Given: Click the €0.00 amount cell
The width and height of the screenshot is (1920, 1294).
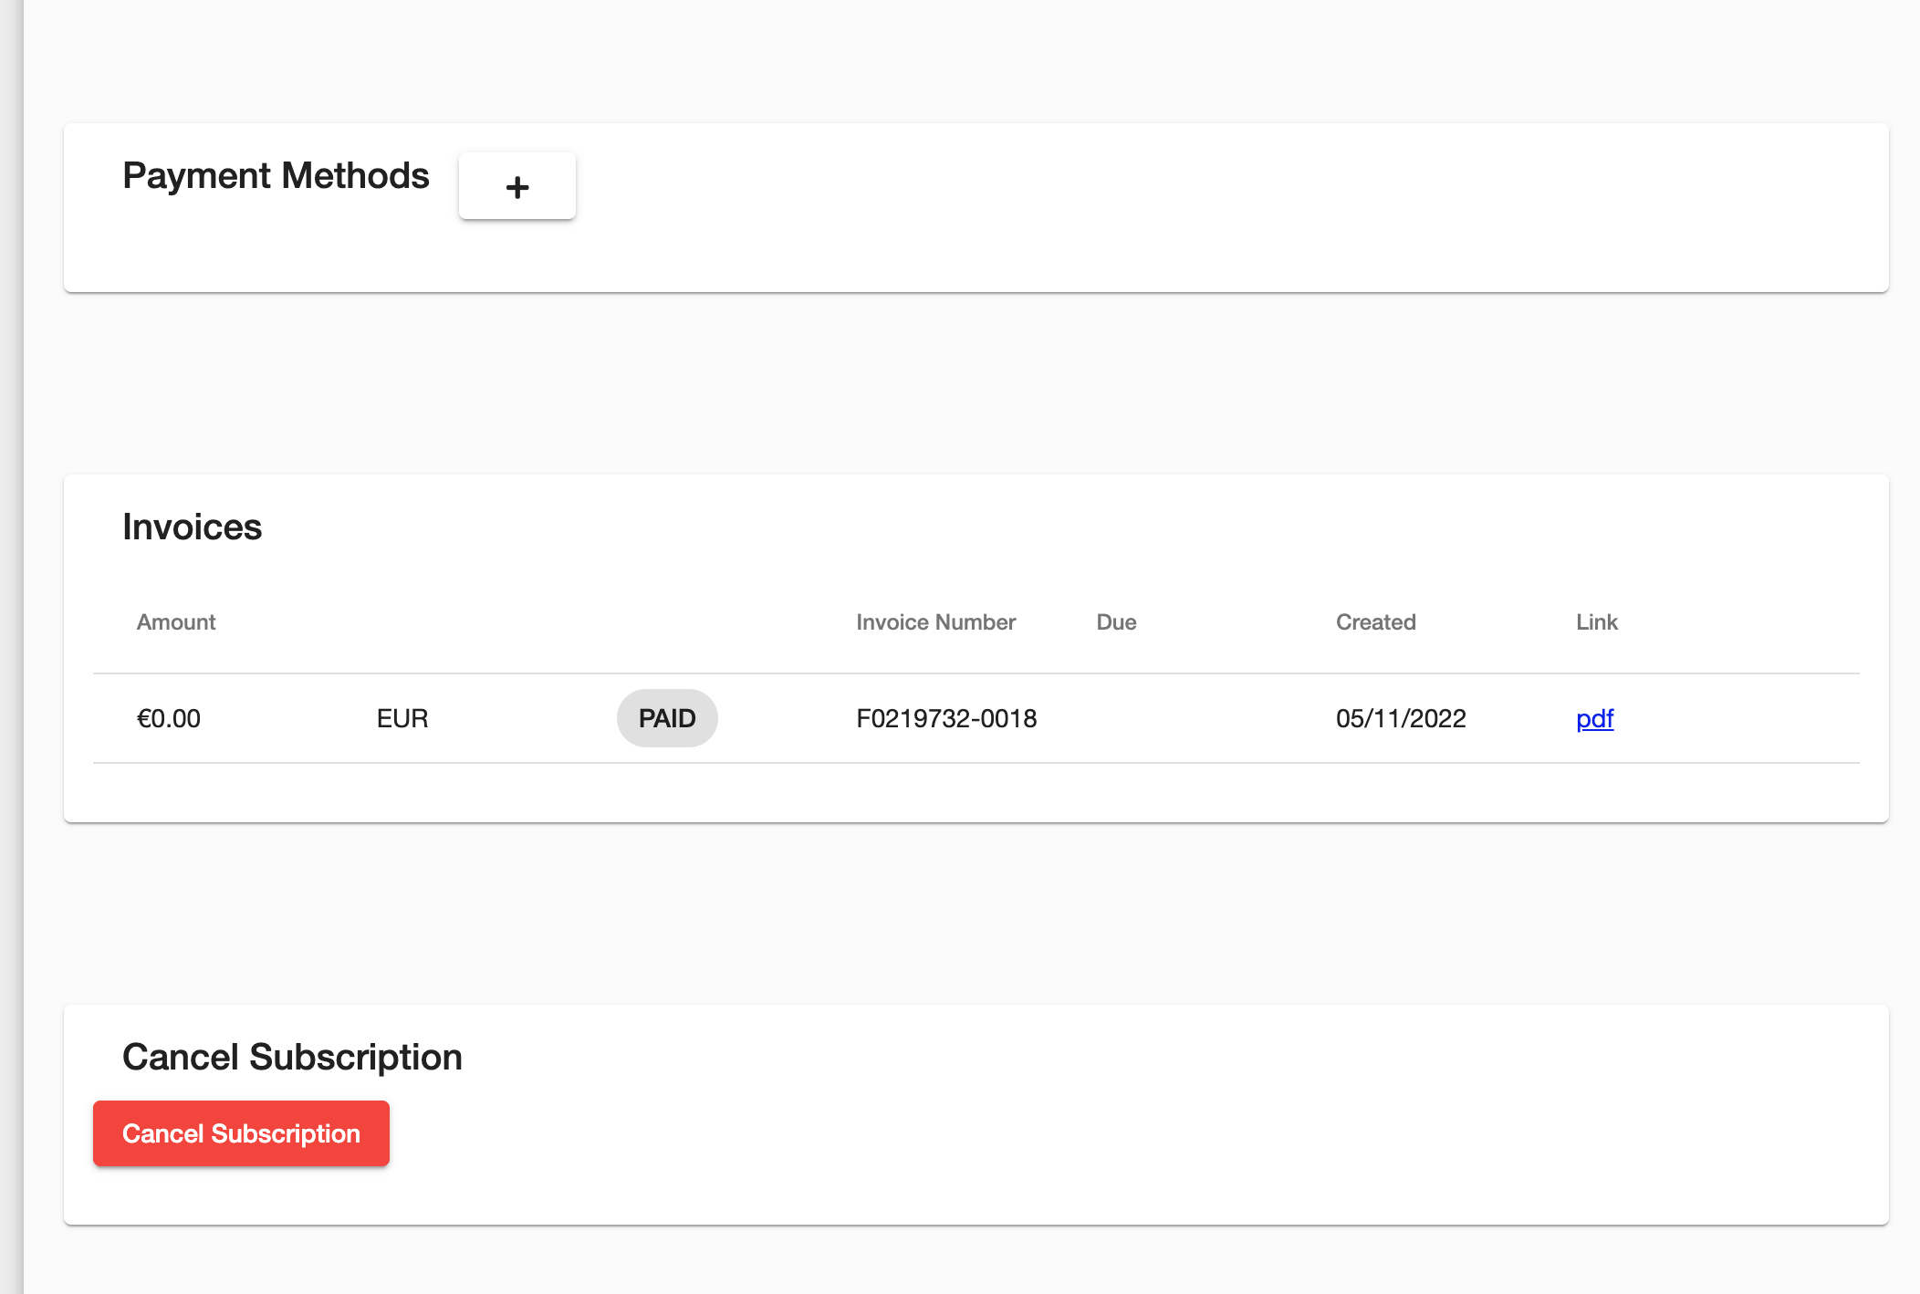Looking at the screenshot, I should pos(169,719).
